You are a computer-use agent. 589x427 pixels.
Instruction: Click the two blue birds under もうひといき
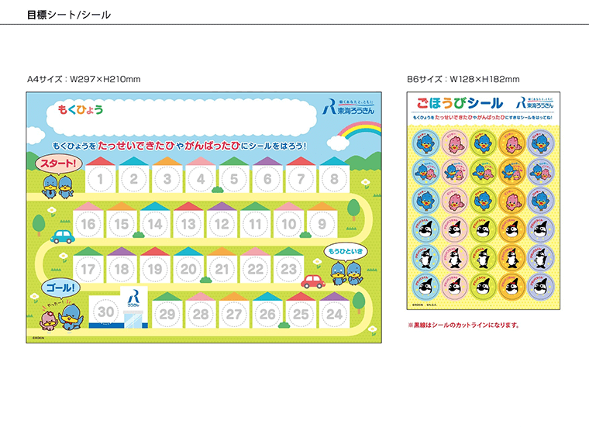pyautogui.click(x=346, y=274)
